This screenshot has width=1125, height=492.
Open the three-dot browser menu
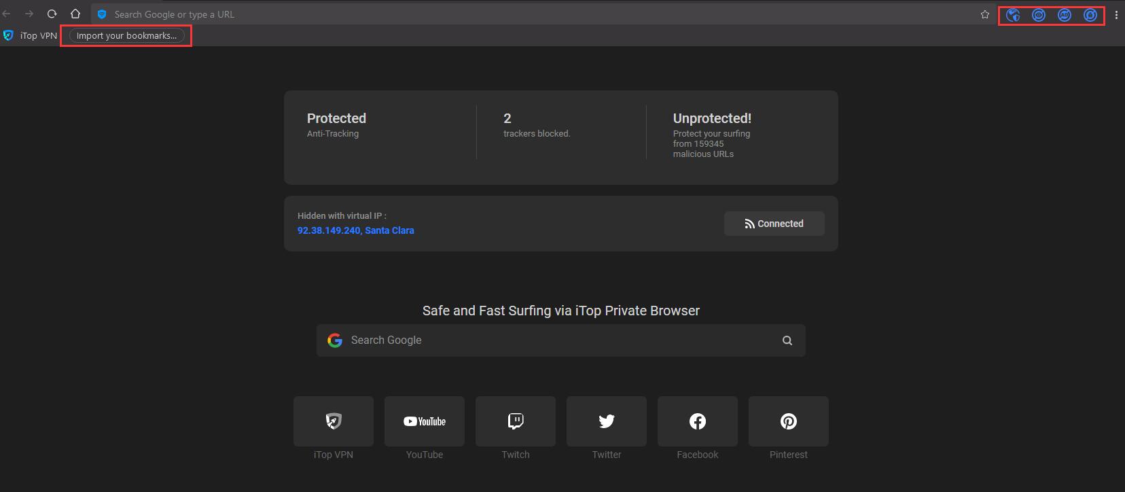tap(1116, 14)
